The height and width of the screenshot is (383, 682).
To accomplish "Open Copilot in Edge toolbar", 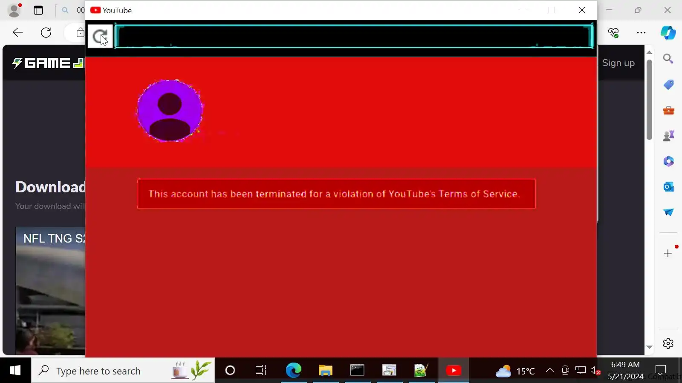I will coord(668,33).
